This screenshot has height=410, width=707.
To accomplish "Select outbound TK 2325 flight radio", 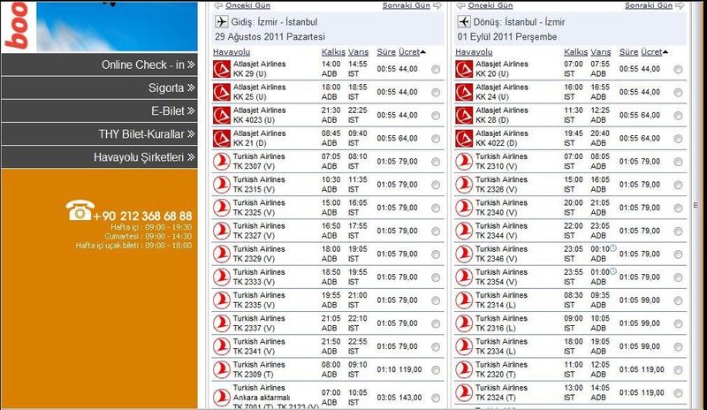I will (436, 208).
